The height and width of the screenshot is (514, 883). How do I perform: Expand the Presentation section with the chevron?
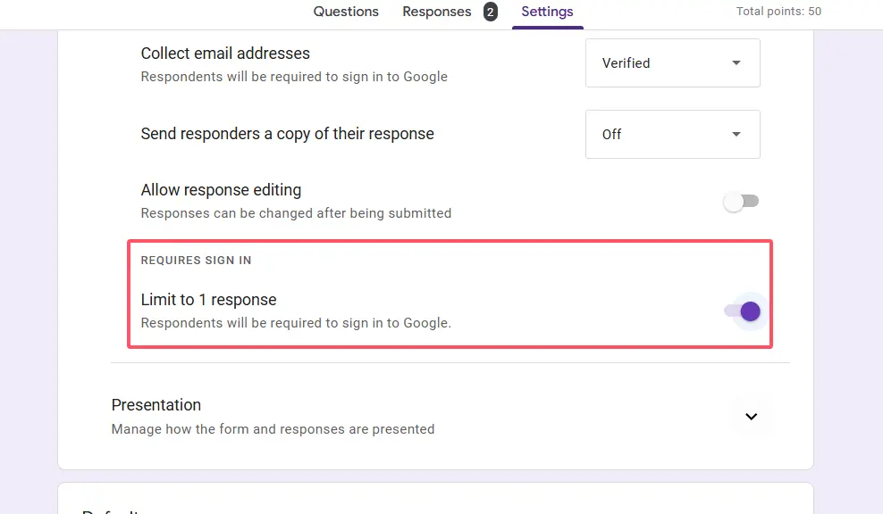(x=751, y=417)
